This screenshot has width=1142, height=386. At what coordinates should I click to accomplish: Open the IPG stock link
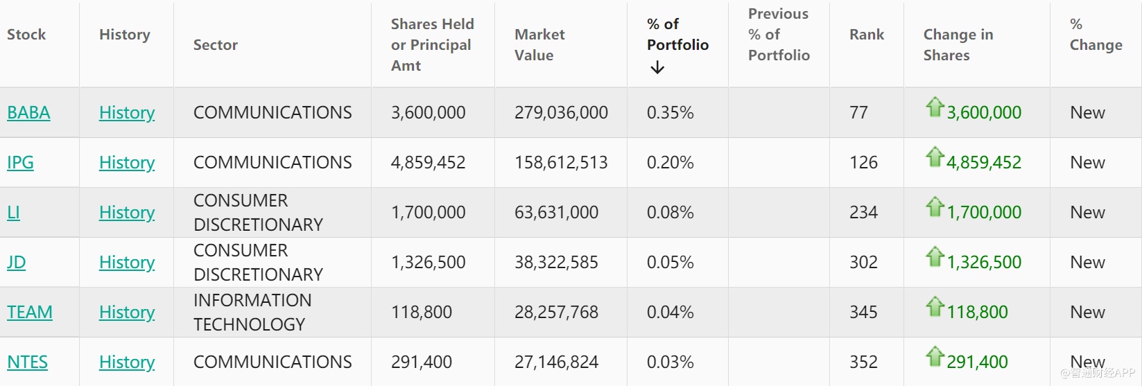click(20, 163)
